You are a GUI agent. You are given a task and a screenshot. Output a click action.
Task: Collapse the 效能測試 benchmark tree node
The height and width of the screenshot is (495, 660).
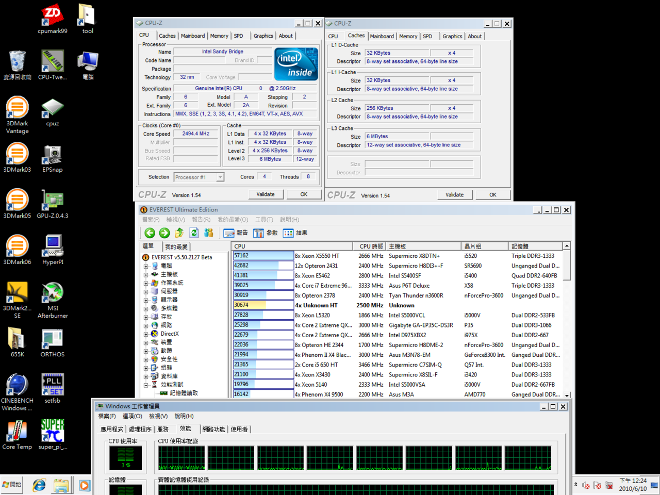146,385
